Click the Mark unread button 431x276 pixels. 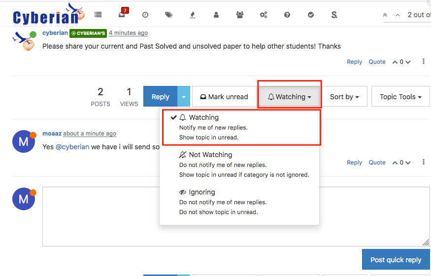click(224, 97)
